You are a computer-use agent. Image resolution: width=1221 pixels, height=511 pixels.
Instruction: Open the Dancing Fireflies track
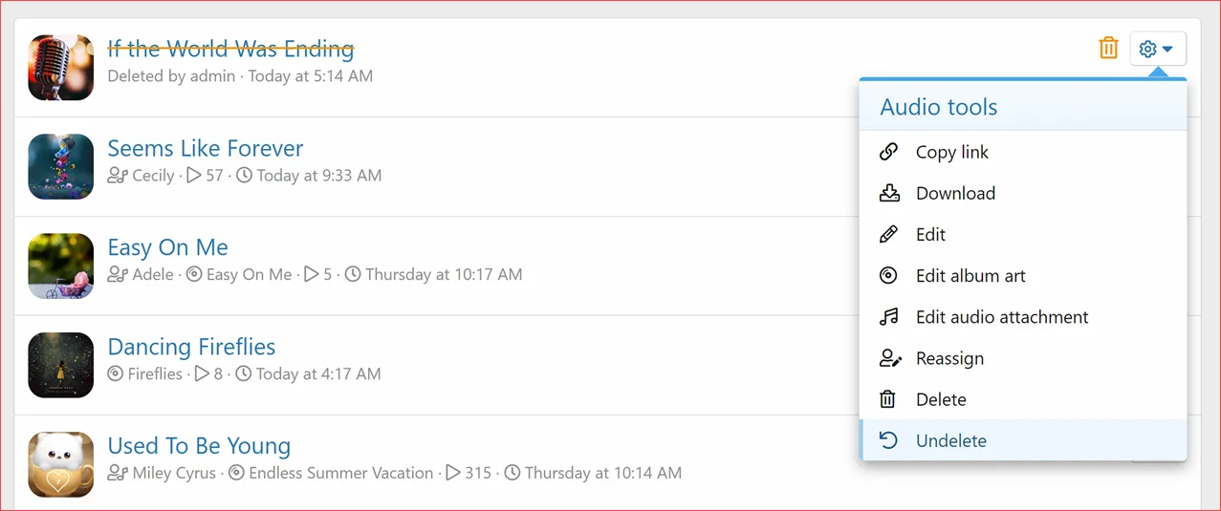click(x=191, y=347)
